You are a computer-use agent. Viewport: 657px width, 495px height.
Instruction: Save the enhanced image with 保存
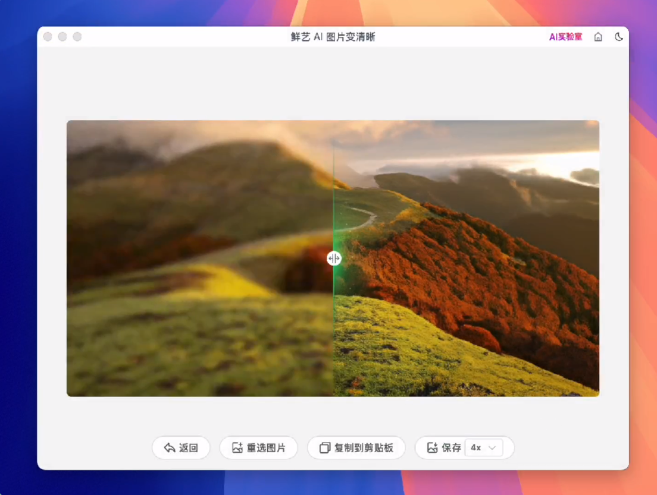[444, 447]
